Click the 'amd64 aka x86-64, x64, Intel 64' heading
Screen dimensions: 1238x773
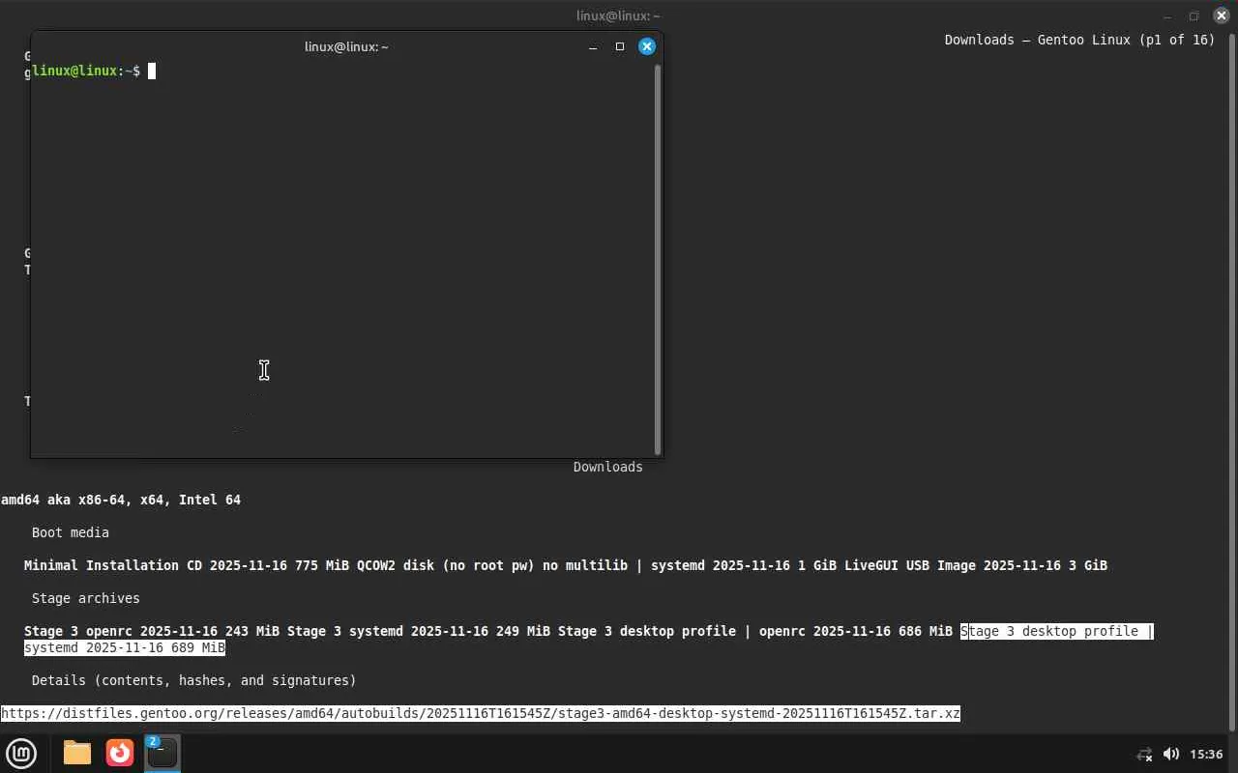pos(121,500)
